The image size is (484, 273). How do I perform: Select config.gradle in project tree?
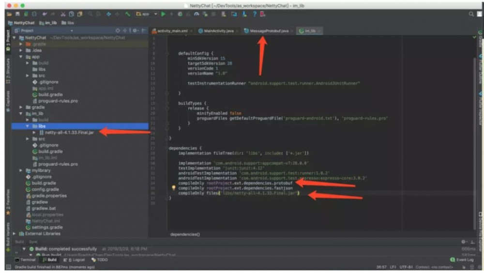(45, 189)
